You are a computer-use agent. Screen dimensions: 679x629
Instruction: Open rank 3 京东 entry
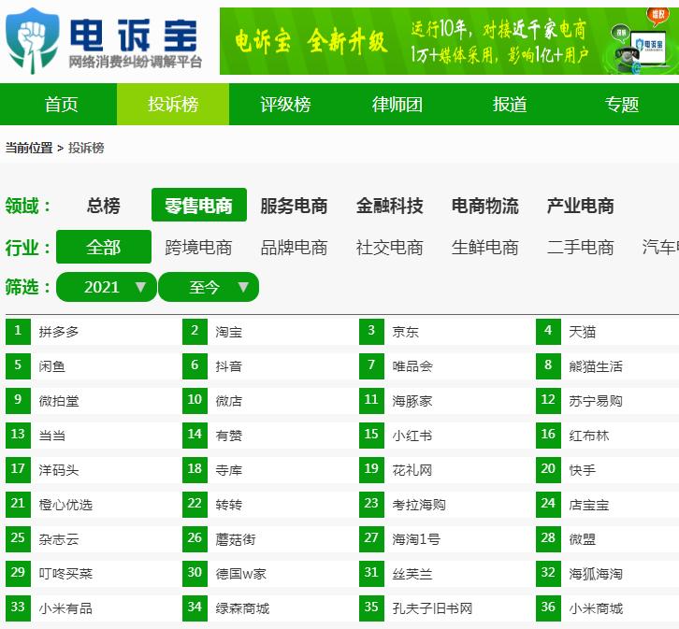pyautogui.click(x=405, y=332)
